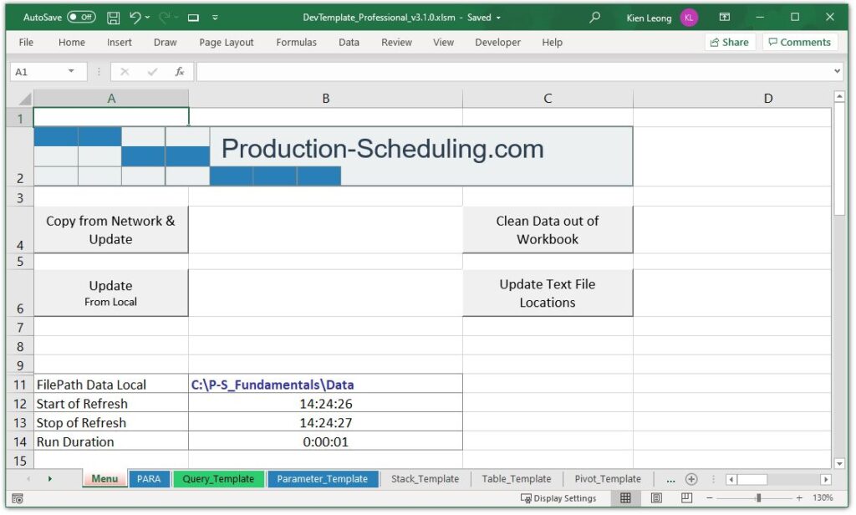Select column B header
The height and width of the screenshot is (515, 856).
pos(325,99)
